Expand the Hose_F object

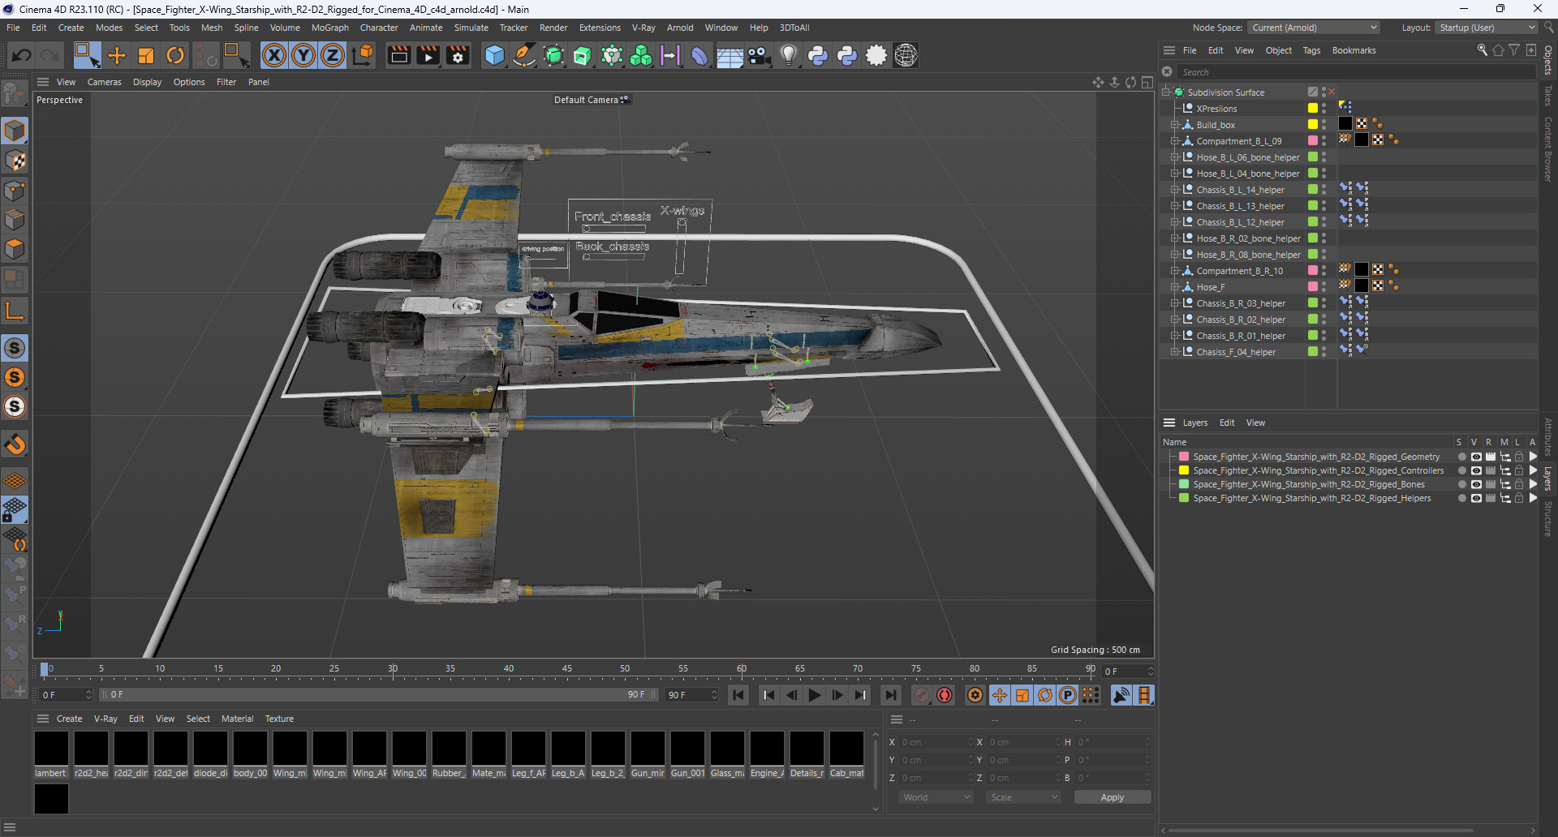[x=1174, y=287]
